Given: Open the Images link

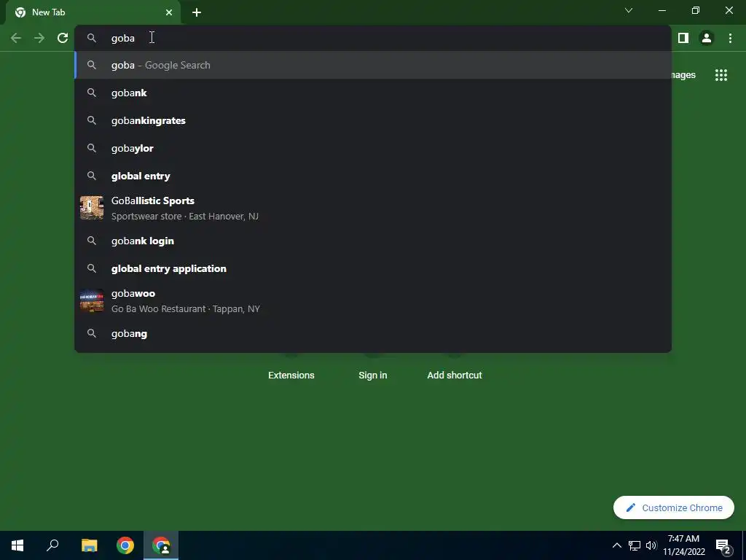Looking at the screenshot, I should click(x=683, y=75).
